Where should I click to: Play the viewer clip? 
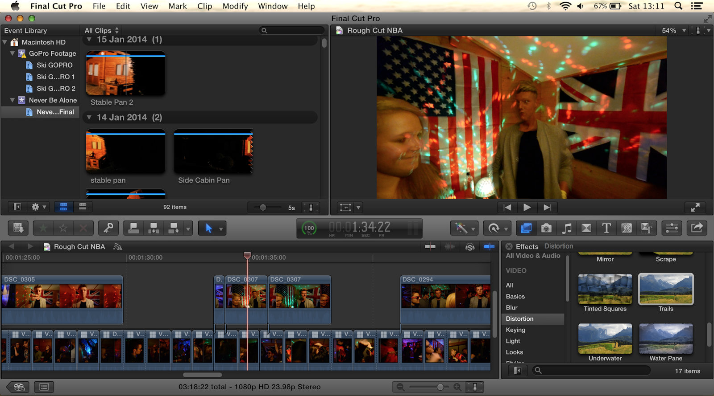[527, 207]
